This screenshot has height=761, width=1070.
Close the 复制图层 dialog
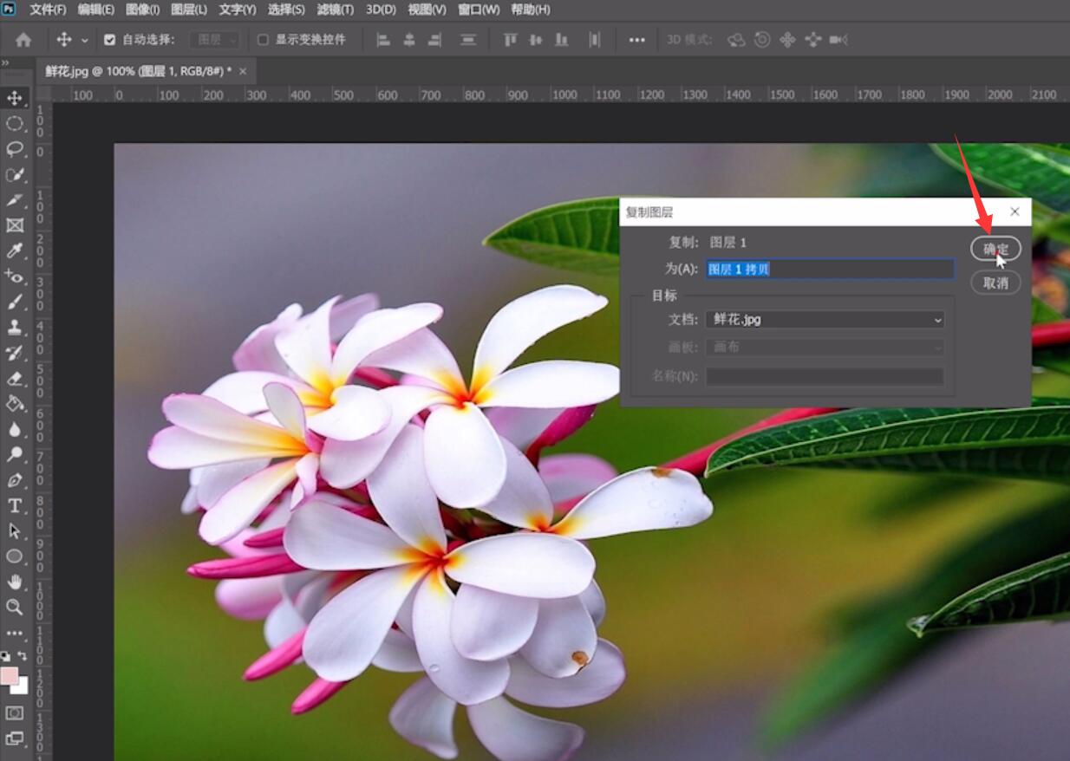[1015, 211]
